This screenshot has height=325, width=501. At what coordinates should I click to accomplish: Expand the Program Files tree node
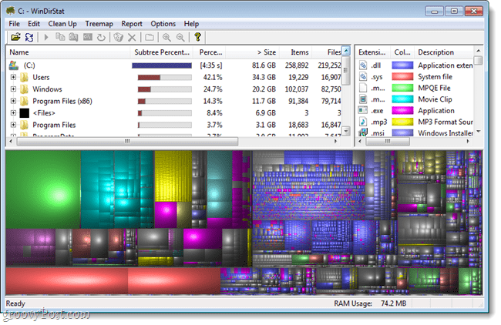tap(13, 125)
